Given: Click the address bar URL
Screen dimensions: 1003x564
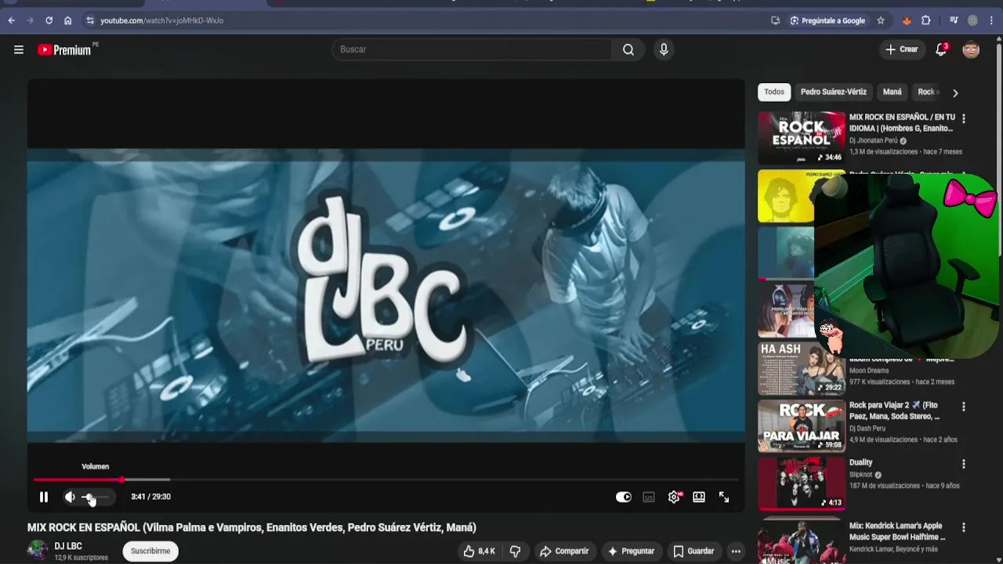Looking at the screenshot, I should (x=162, y=20).
